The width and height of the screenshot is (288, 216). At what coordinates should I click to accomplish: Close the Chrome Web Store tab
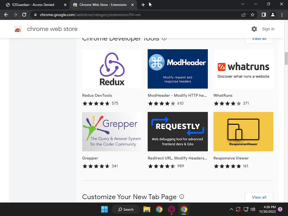(132, 5)
